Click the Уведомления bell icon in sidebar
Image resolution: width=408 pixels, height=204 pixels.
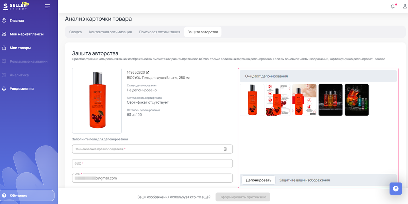(4, 88)
